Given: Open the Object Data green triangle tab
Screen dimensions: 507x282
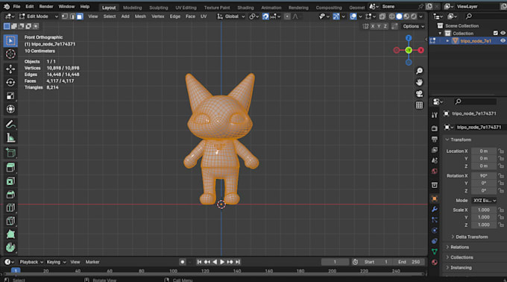Looking at the screenshot, I should tap(434, 251).
